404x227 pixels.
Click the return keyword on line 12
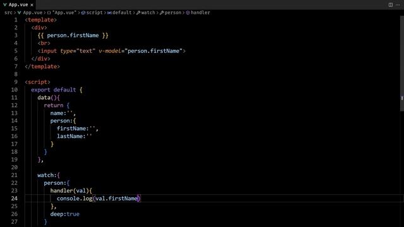pyautogui.click(x=54, y=105)
